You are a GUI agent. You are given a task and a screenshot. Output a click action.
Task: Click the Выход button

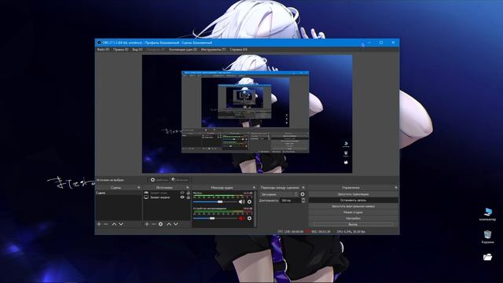(x=353, y=224)
